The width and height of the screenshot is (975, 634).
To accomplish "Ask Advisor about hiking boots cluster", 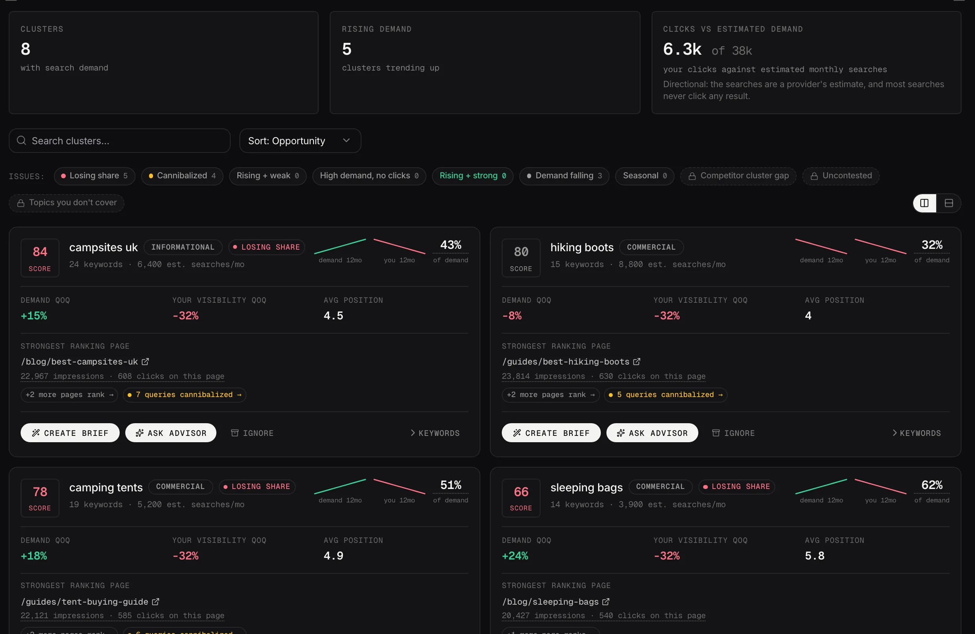I will [x=652, y=433].
